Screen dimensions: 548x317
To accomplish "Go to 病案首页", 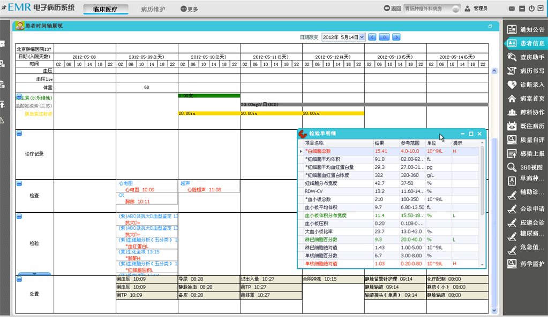I will pyautogui.click(x=526, y=99).
